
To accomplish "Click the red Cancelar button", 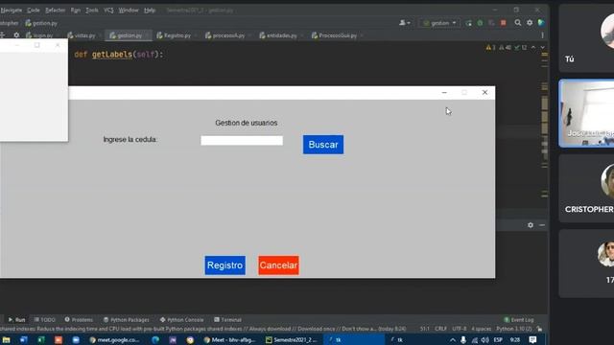I will 278,265.
